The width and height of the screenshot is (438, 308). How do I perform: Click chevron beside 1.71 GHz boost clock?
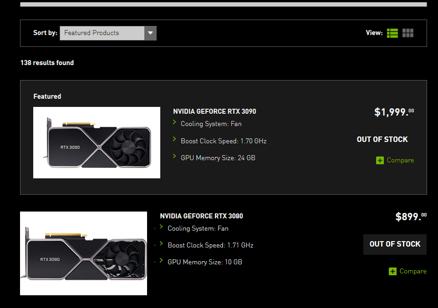pos(161,243)
